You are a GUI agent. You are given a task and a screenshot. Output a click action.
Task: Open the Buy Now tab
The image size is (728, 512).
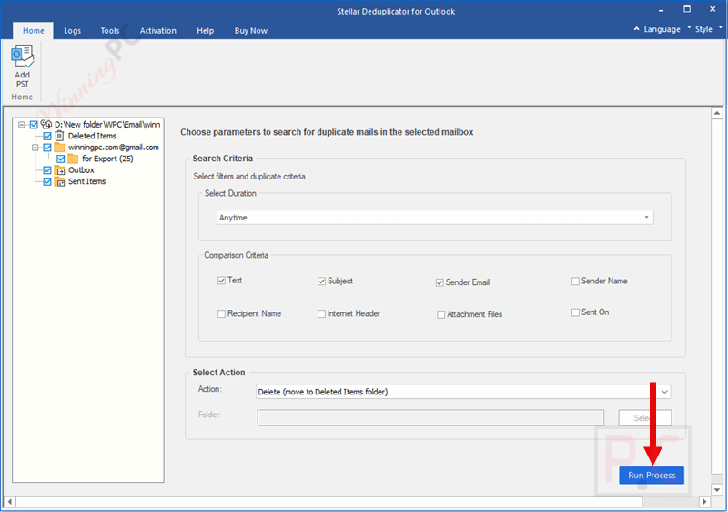(251, 31)
